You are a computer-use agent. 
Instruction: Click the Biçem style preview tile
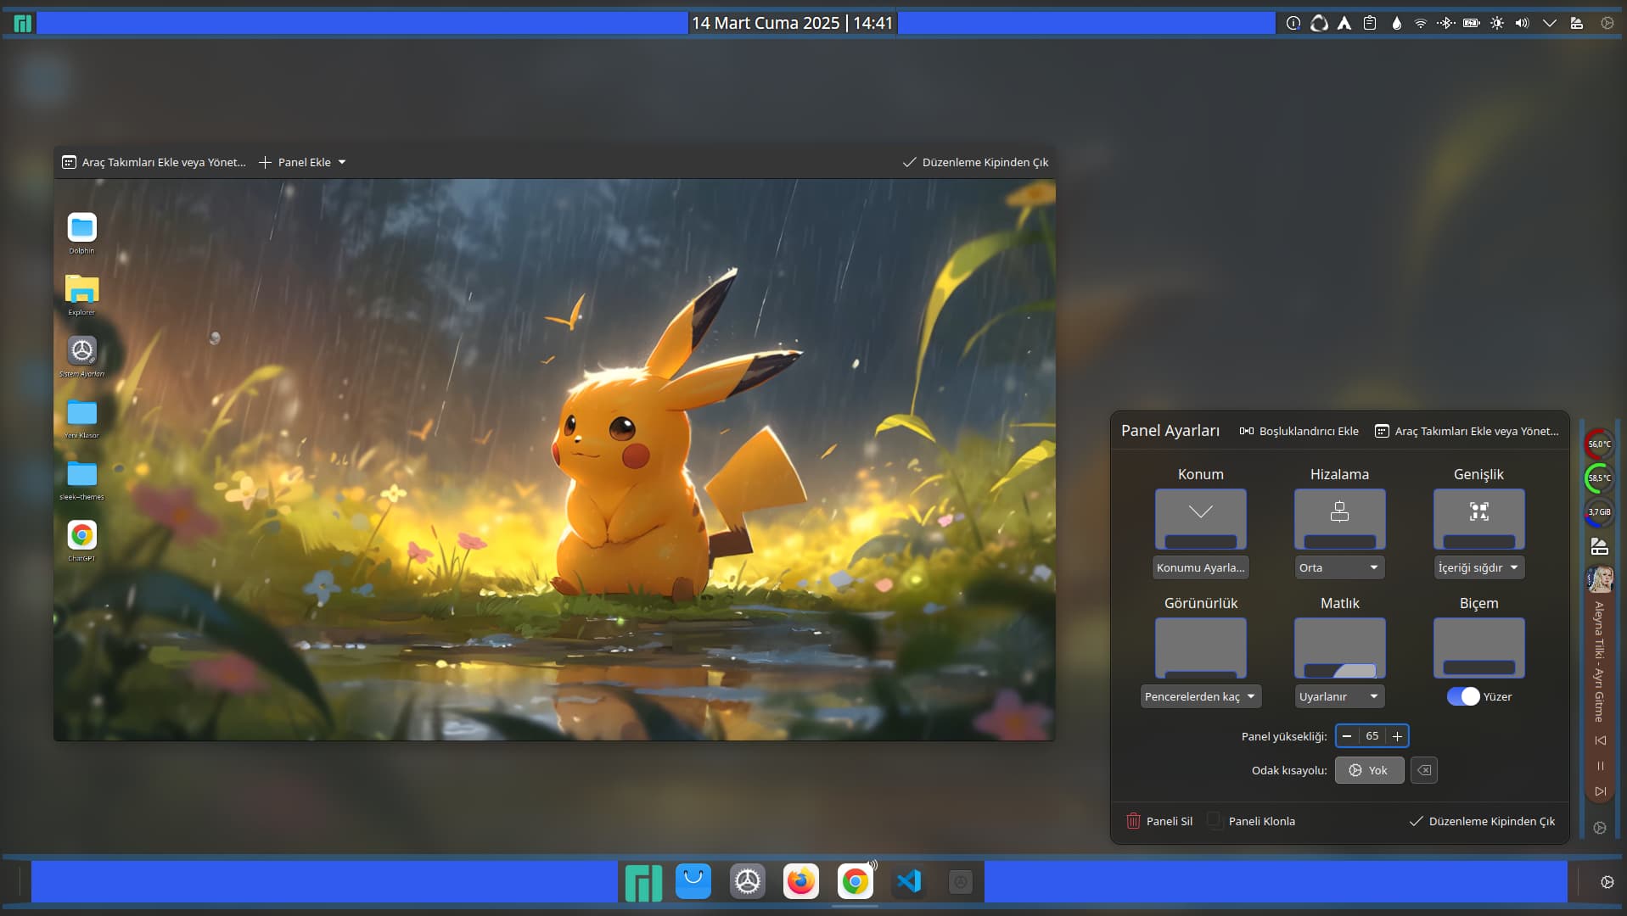pyautogui.click(x=1478, y=648)
